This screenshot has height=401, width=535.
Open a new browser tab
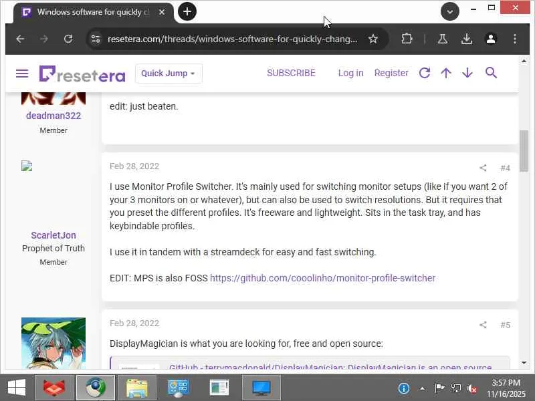pyautogui.click(x=187, y=11)
